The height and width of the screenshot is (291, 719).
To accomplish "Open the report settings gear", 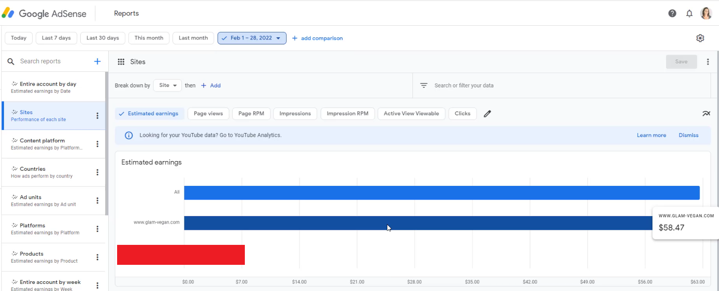I will click(700, 38).
